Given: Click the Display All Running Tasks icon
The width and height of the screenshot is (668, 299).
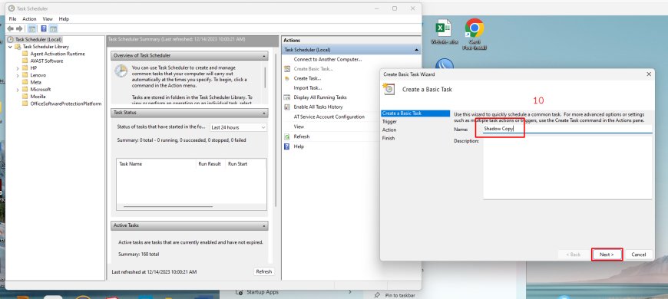Looking at the screenshot, I should pos(287,97).
